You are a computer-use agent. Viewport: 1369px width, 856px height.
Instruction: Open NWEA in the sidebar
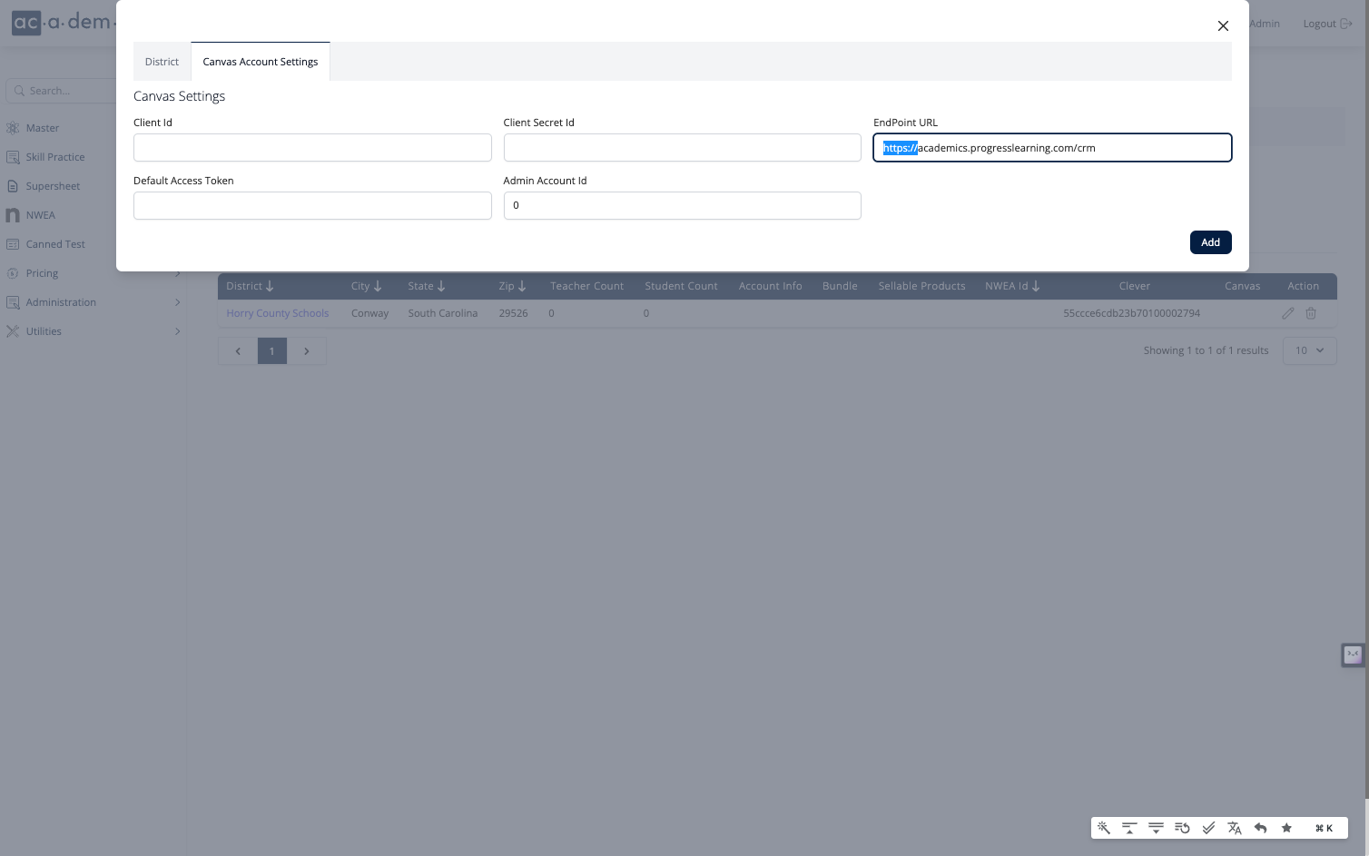(41, 215)
